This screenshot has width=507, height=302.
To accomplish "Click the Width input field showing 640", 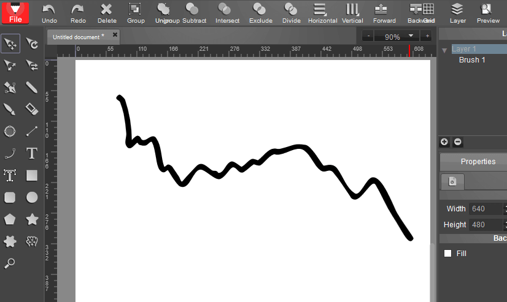I will (x=487, y=209).
